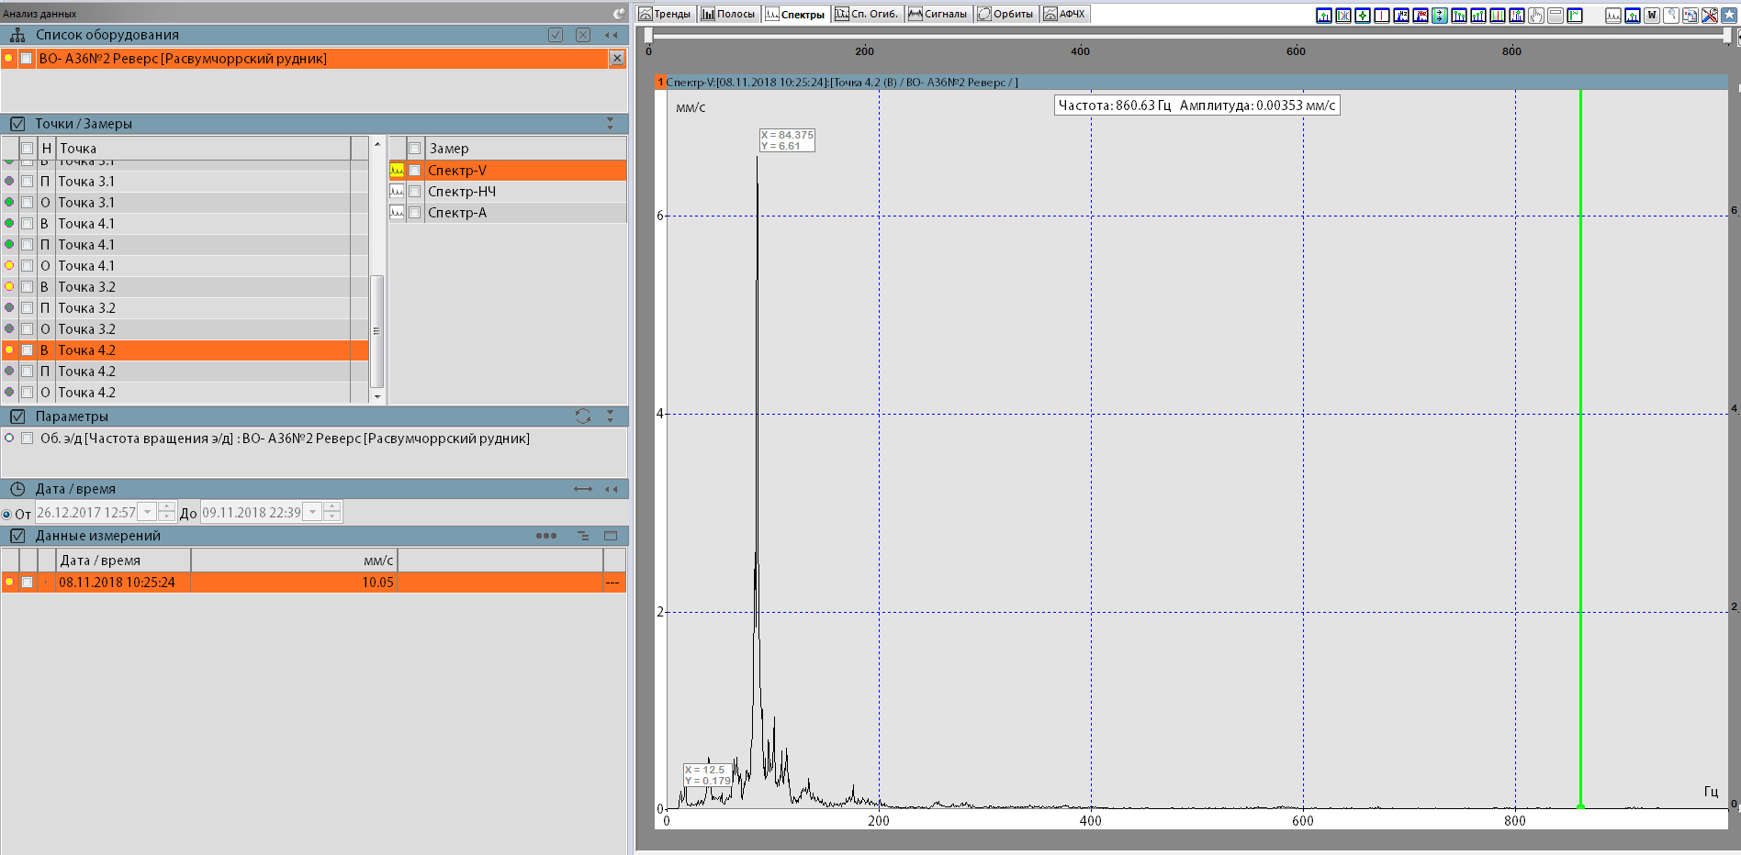
Task: Switch to the Сп. Огиб. tab
Action: pyautogui.click(x=867, y=14)
